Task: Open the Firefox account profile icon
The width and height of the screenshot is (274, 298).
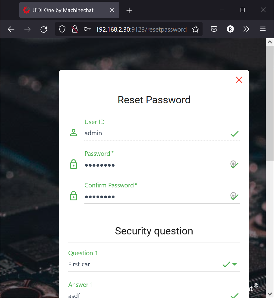Action: pyautogui.click(x=230, y=29)
